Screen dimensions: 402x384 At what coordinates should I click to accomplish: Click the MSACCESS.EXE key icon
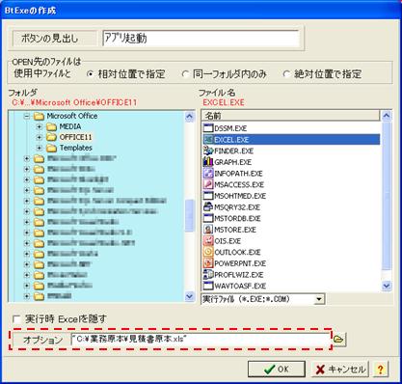coord(208,184)
